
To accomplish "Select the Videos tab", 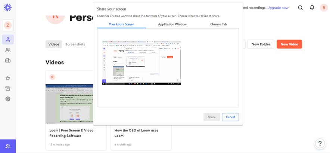I will coord(54,44).
